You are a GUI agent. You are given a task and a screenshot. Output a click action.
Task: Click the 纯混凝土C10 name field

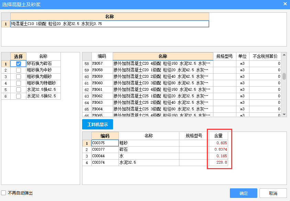coord(109,24)
